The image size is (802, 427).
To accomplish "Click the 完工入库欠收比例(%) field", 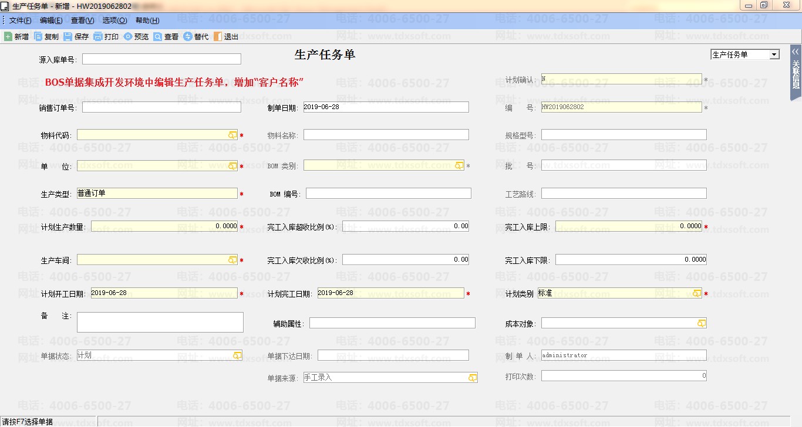I will tap(406, 259).
